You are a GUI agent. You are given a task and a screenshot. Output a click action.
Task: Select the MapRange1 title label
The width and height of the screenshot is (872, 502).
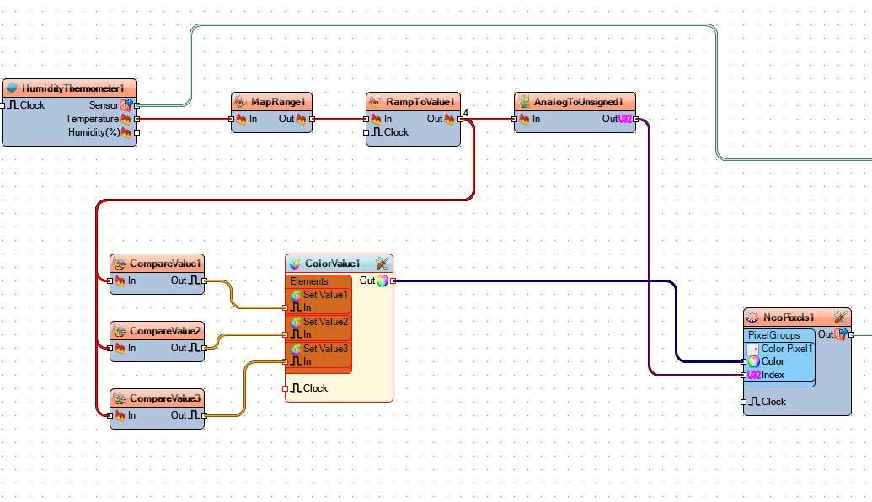[x=278, y=102]
